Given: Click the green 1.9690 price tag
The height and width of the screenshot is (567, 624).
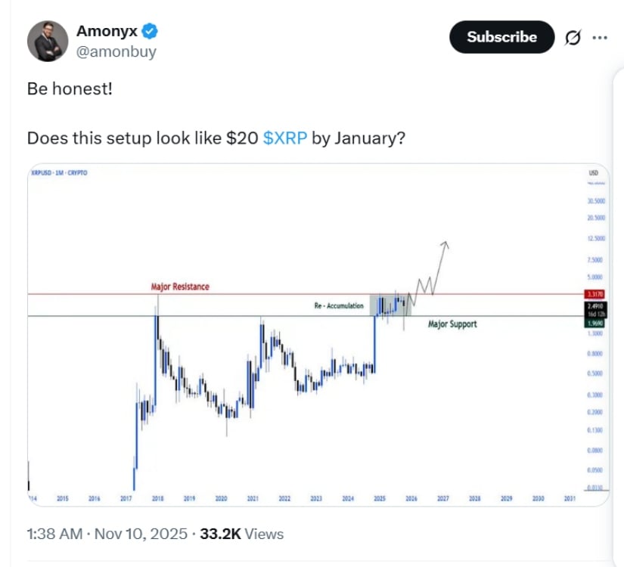Looking at the screenshot, I should coord(595,323).
